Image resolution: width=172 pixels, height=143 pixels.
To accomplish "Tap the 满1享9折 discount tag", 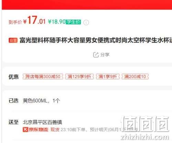I will [x=108, y=76].
